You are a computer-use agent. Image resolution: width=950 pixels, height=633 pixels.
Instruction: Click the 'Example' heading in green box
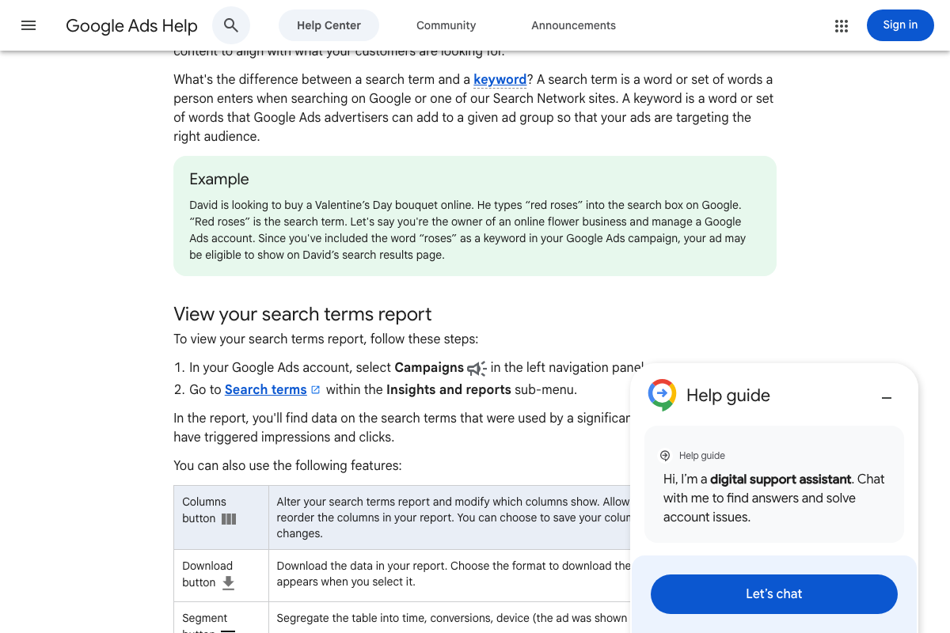point(219,180)
